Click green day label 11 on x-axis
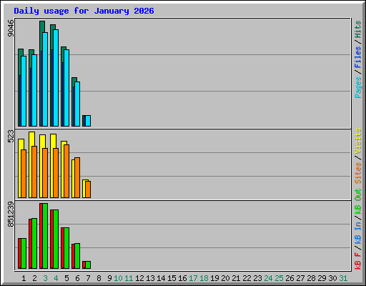366x286 pixels. (x=129, y=278)
